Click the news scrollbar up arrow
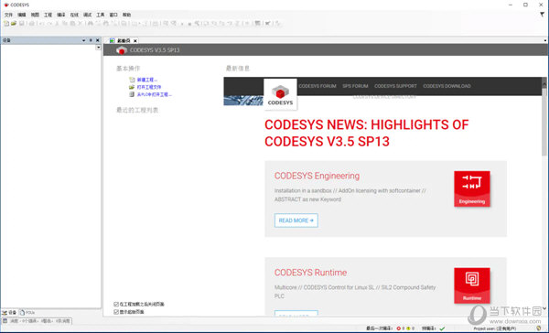549x333 pixels. tap(544, 84)
